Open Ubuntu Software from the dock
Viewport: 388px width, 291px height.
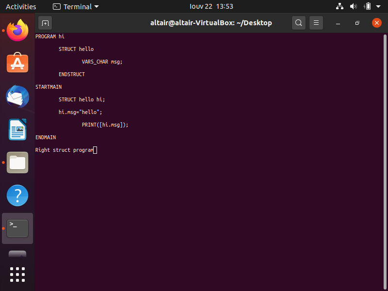tap(17, 63)
